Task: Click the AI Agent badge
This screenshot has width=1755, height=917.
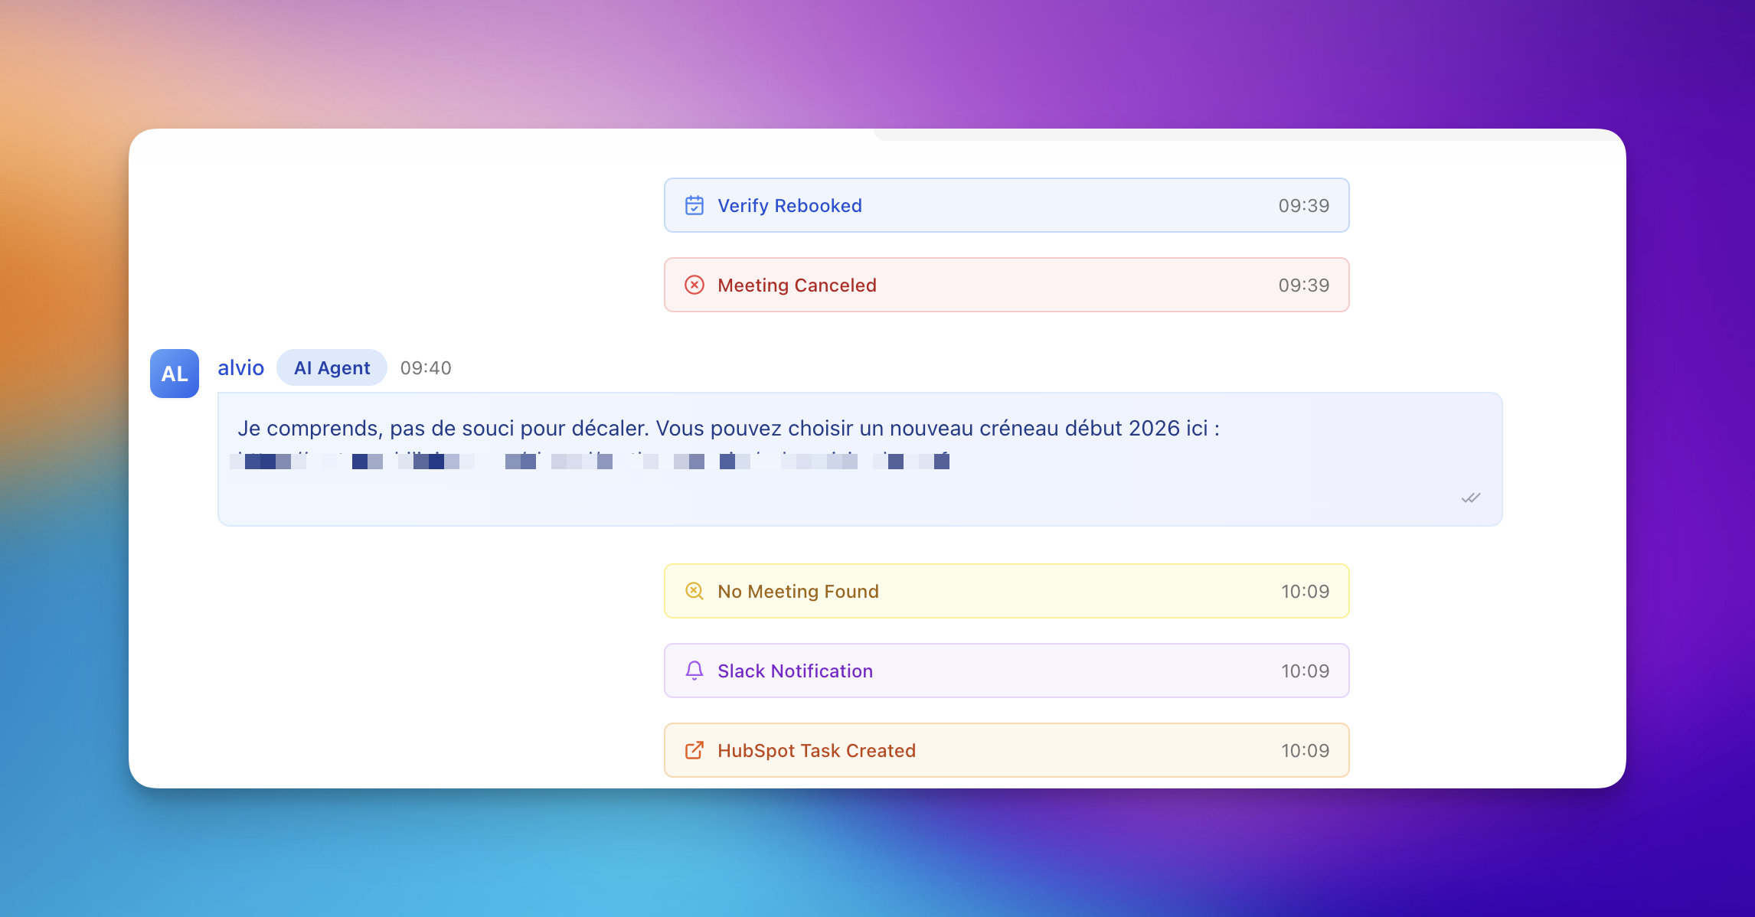Action: 332,368
